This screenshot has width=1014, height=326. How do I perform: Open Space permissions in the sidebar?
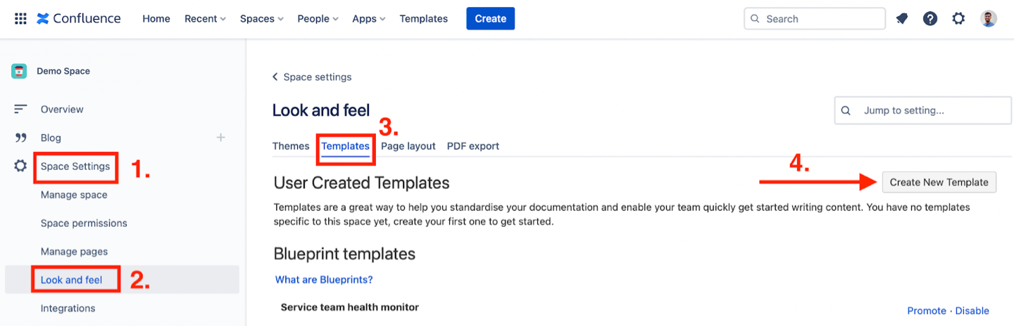point(84,223)
